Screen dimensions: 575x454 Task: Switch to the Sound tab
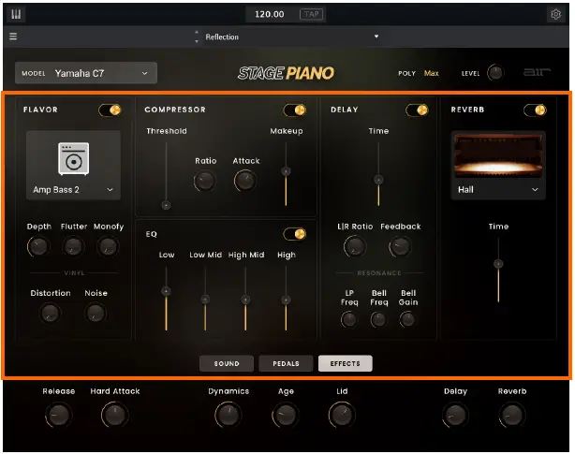(x=227, y=363)
